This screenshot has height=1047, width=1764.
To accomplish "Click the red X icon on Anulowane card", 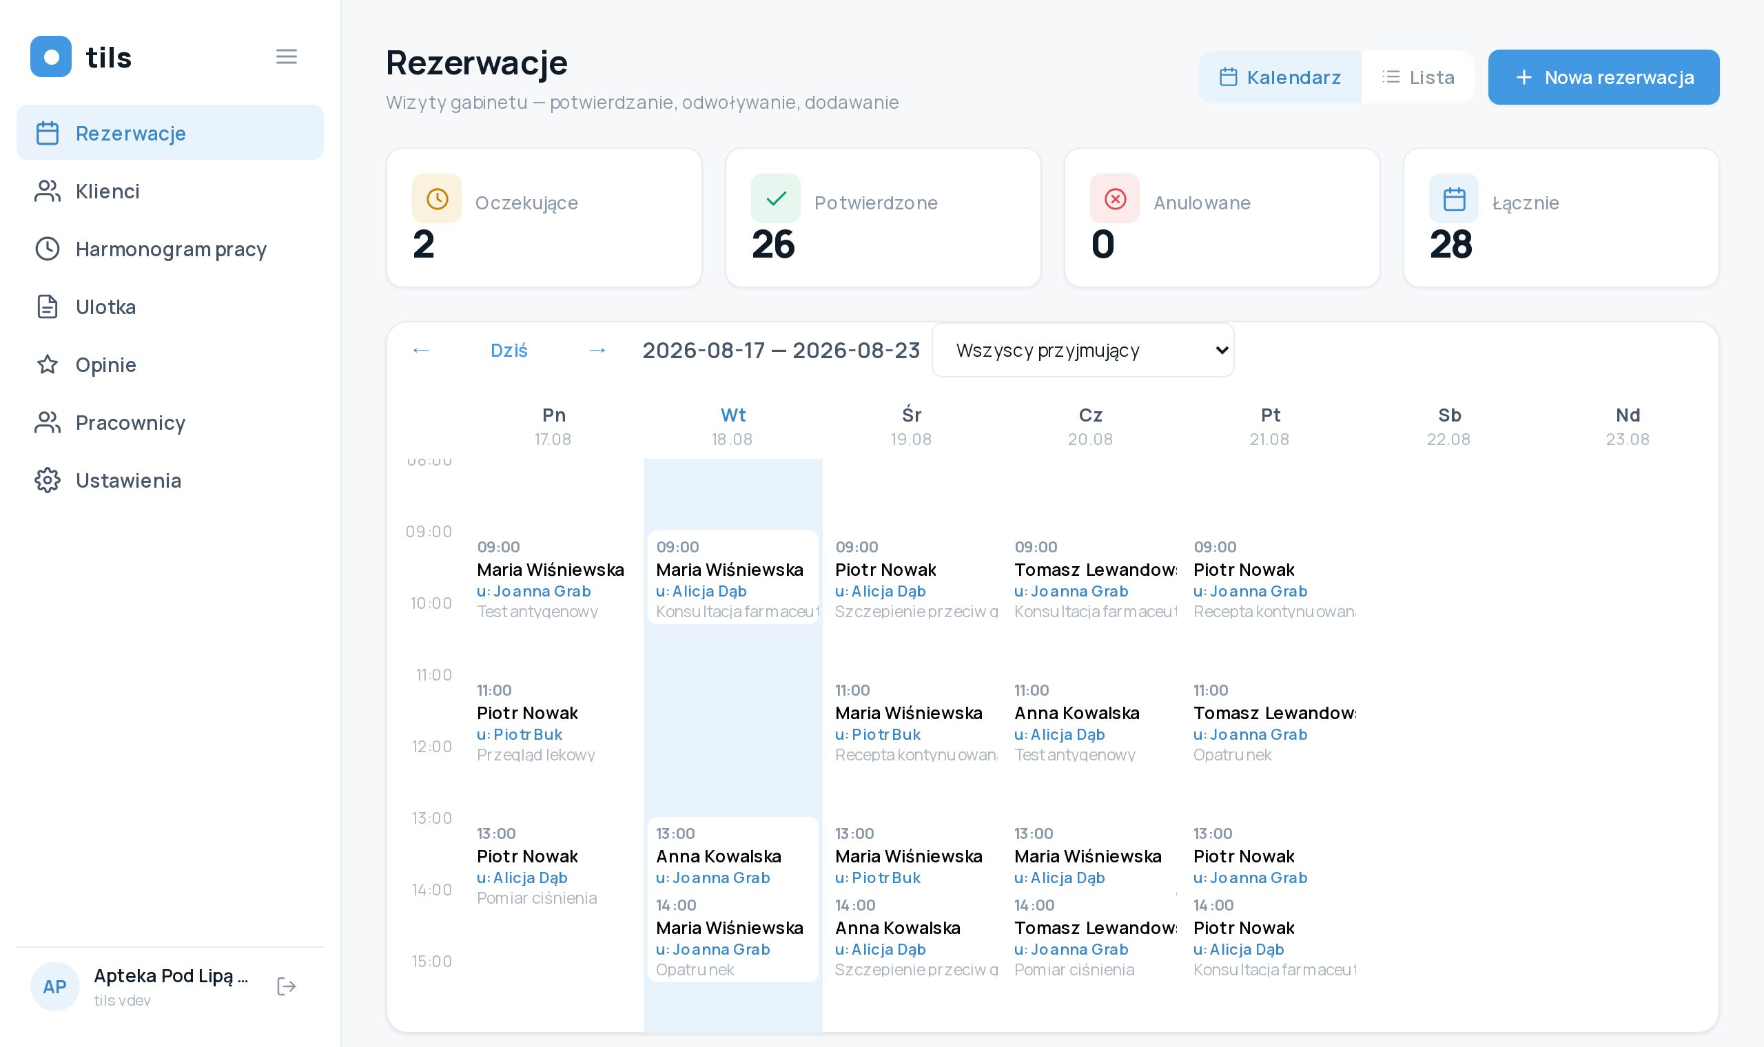I will point(1115,198).
